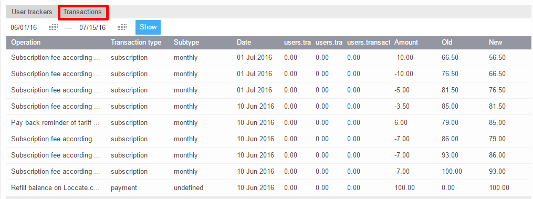This screenshot has height=199, width=533.
Task: Select the Refill balance on Loccate row
Action: (268, 188)
